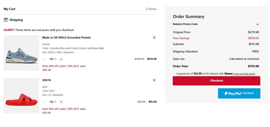
Task: Open the Made in UK 991v2 product title
Action: (66, 37)
